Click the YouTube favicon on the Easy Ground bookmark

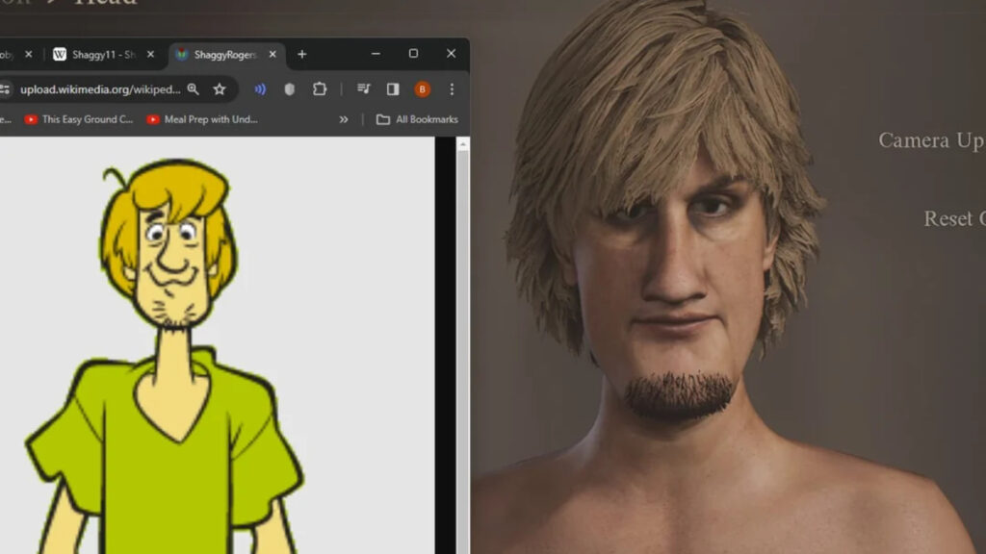[x=31, y=119]
